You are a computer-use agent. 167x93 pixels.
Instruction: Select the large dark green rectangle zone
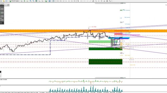105,62
